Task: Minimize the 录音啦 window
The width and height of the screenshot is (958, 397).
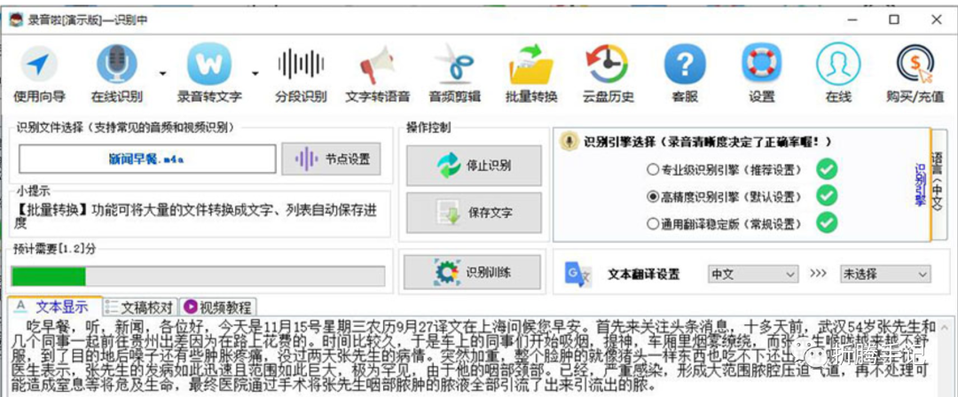Action: pos(852,19)
